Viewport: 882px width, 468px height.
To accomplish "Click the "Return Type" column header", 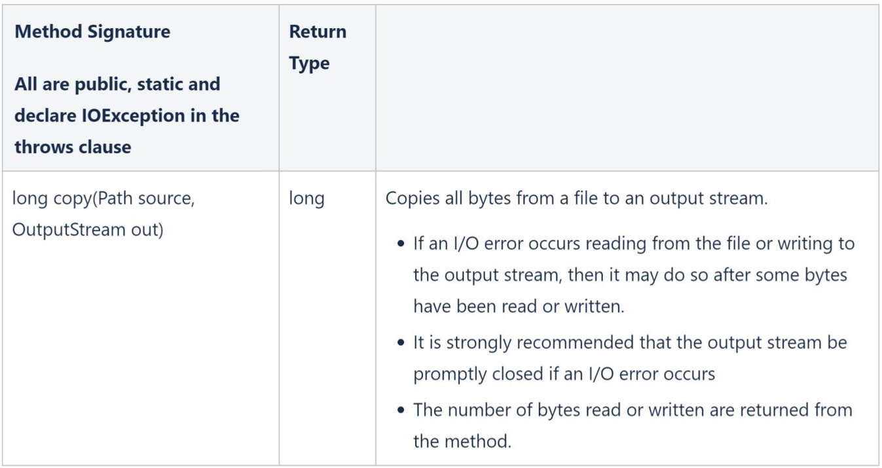I will (x=318, y=47).
